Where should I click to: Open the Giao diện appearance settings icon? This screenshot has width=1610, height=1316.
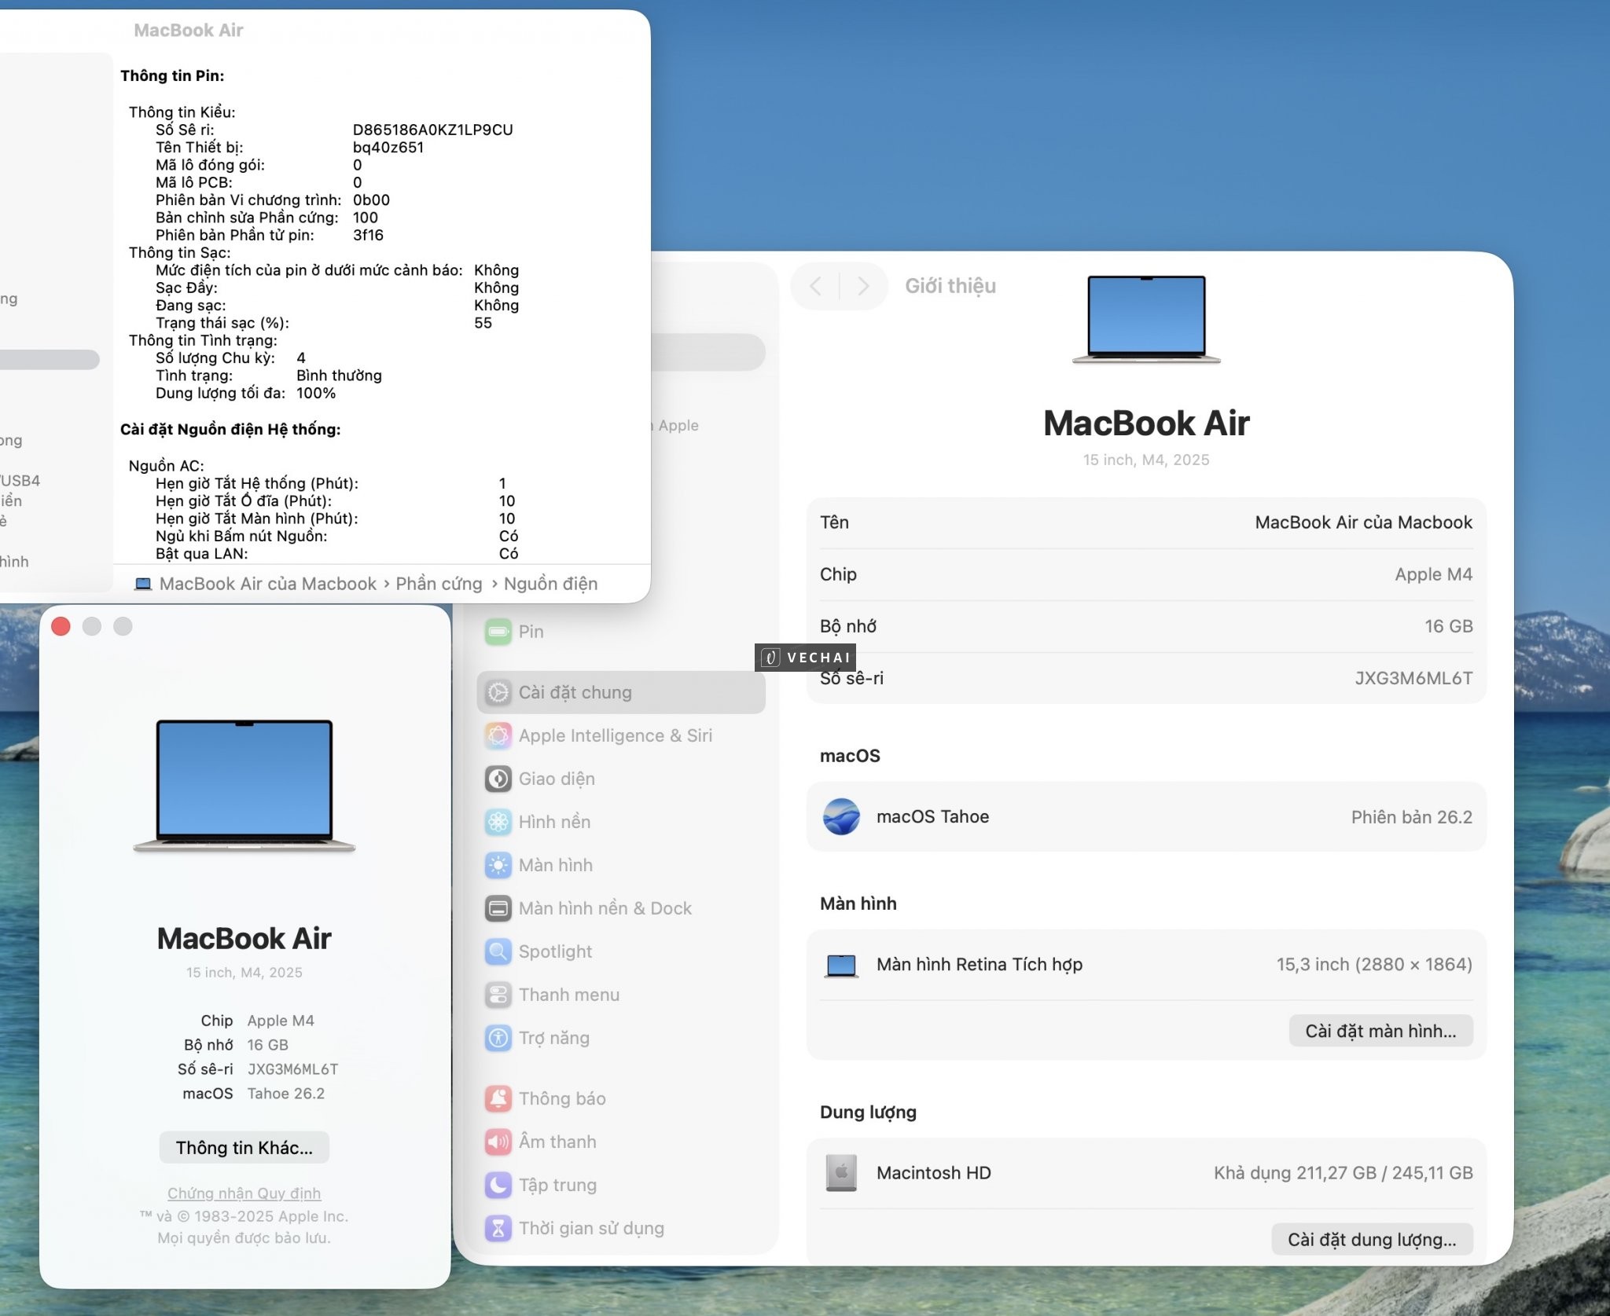[x=498, y=779]
